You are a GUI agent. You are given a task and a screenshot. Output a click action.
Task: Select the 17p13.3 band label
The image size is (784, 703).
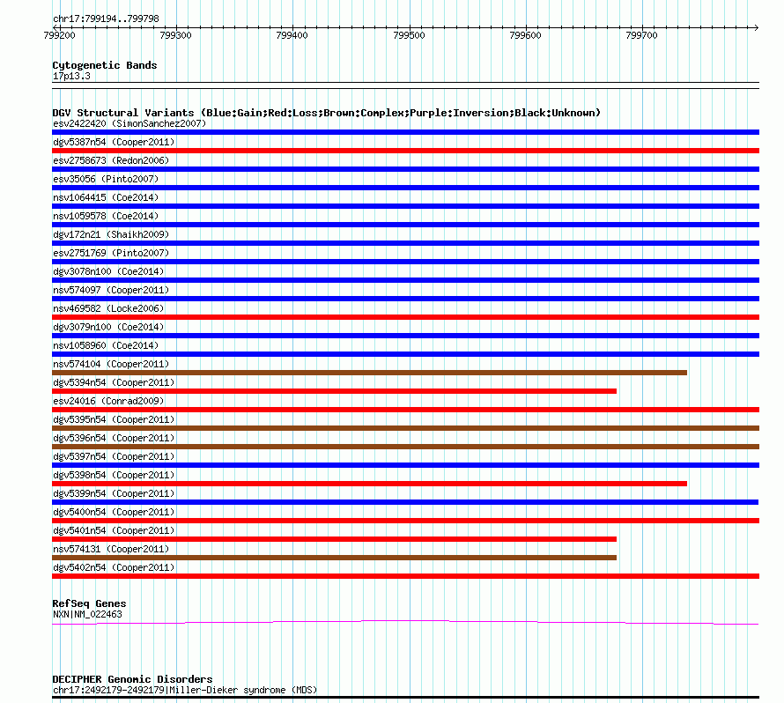pos(71,76)
